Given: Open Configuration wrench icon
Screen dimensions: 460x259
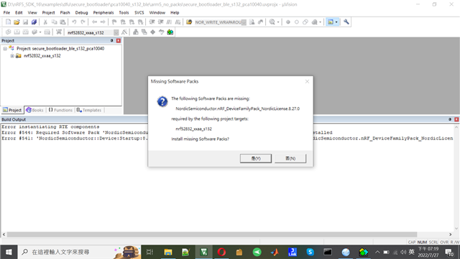Looking at the screenshot, I should [346, 22].
